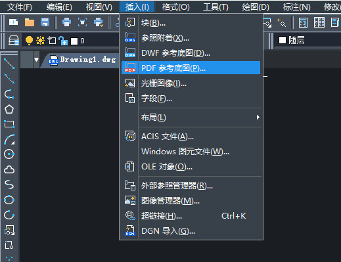The width and height of the screenshot is (341, 262).
Task: Close the 插入(I) menu in menu bar
Action: click(x=137, y=7)
